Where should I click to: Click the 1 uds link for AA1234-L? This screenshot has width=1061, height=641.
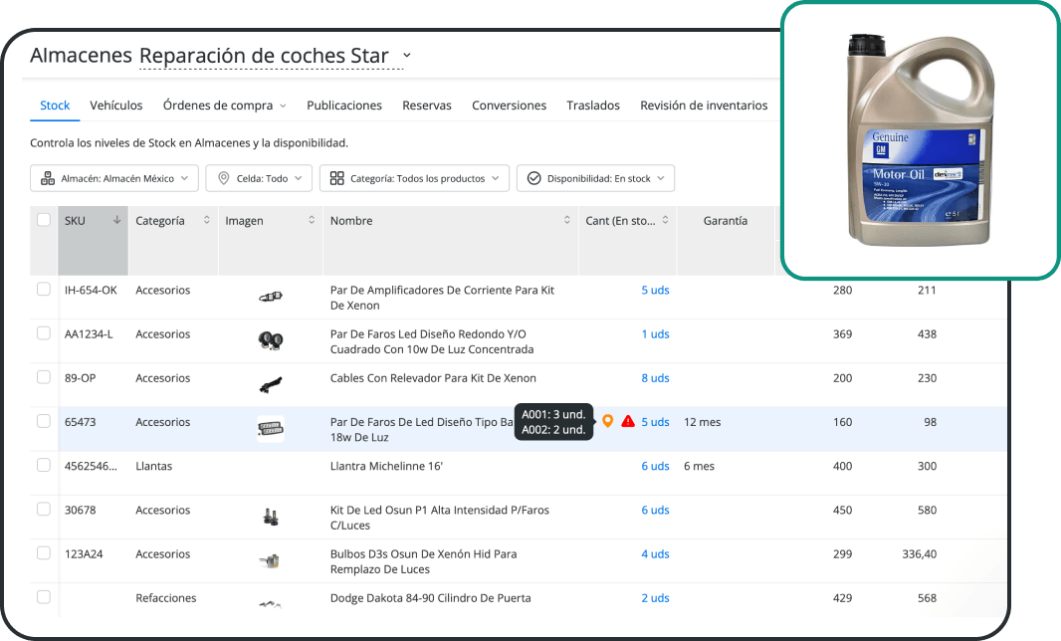pos(655,333)
